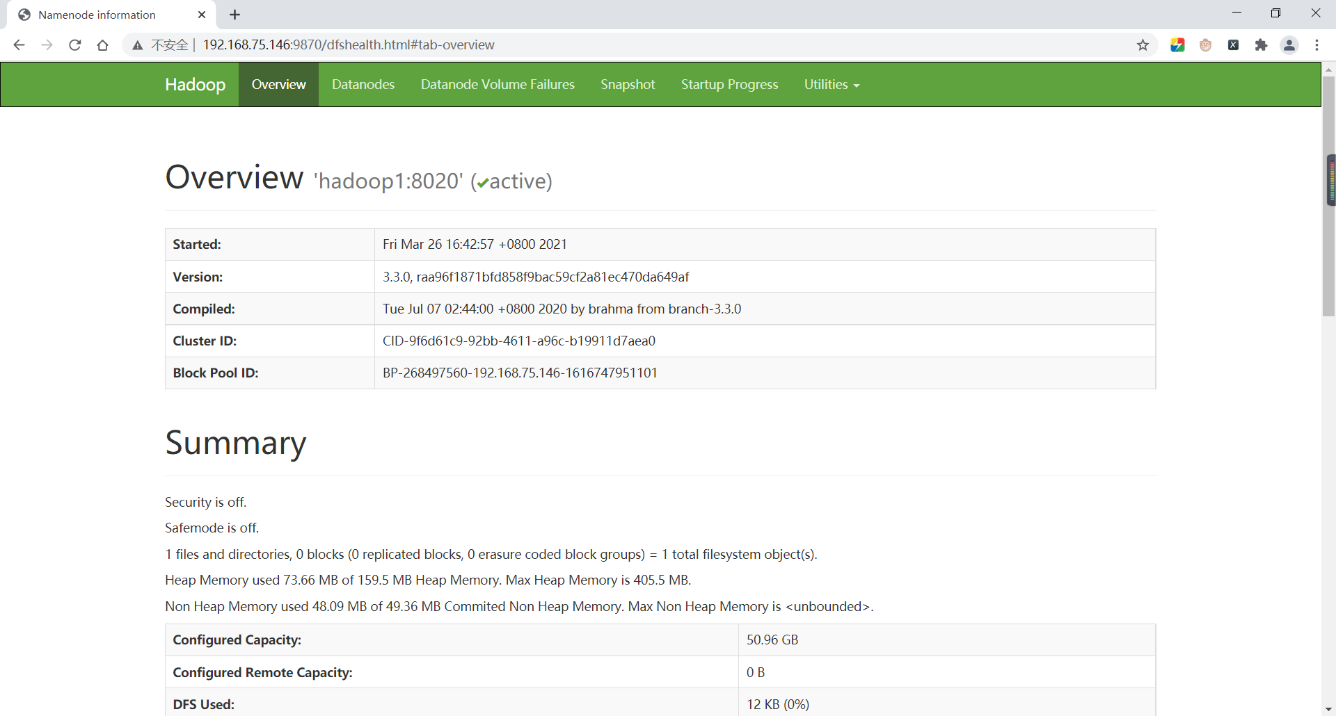Open the Chrome three-dot menu
Viewport: 1336px width, 716px height.
point(1317,45)
